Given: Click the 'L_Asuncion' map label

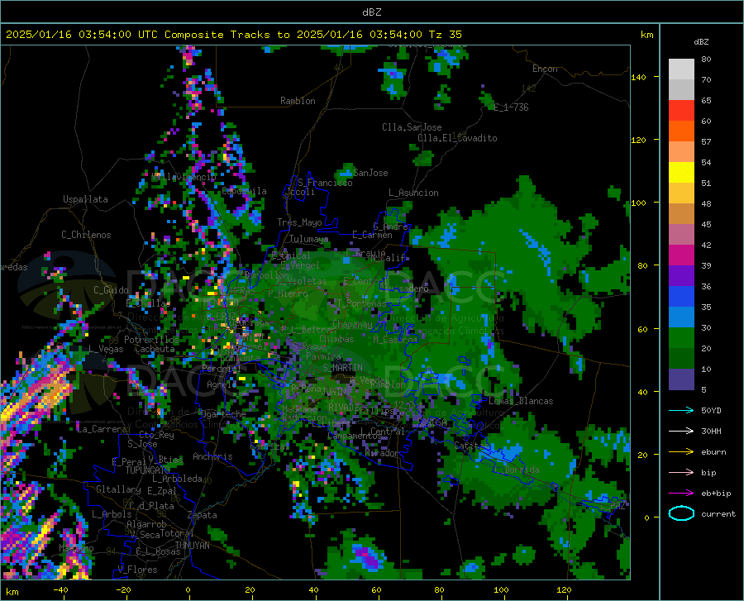Looking at the screenshot, I should 413,193.
